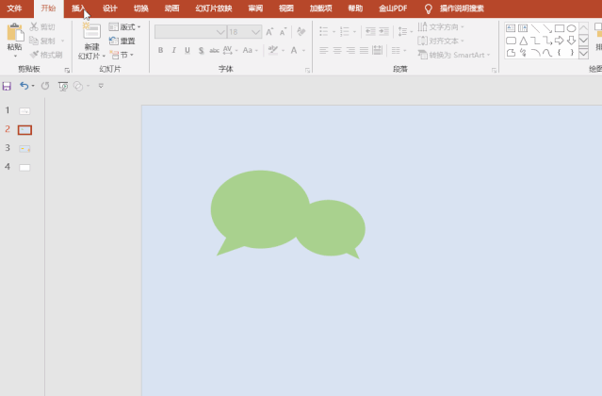Open the clipboard pane dialog launcher
Image resolution: width=602 pixels, height=396 pixels.
pos(67,71)
